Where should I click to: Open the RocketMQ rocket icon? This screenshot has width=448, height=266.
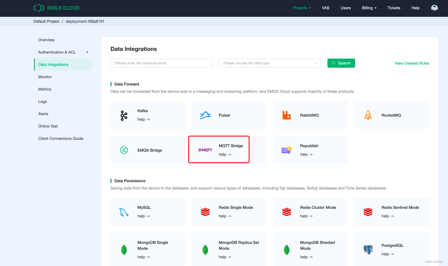tap(368, 115)
